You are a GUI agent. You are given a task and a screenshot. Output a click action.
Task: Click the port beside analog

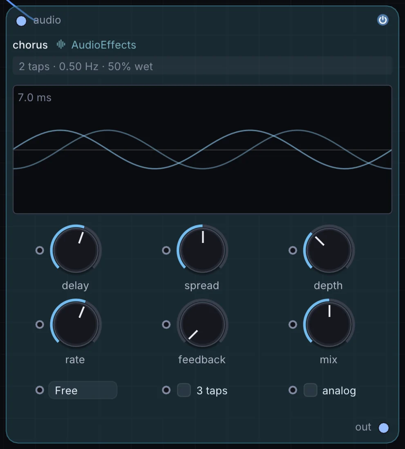[293, 390]
